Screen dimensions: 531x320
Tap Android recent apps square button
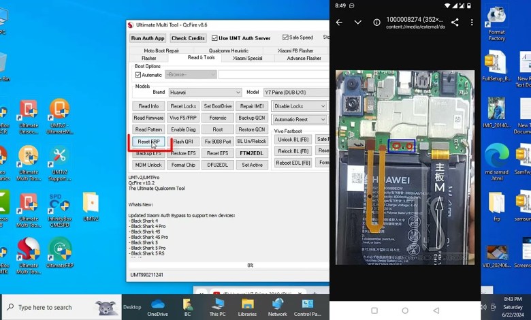(374, 310)
